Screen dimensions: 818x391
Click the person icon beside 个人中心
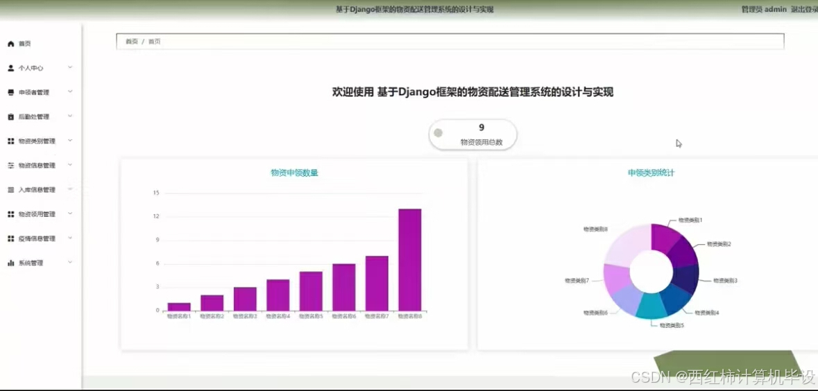pos(11,69)
